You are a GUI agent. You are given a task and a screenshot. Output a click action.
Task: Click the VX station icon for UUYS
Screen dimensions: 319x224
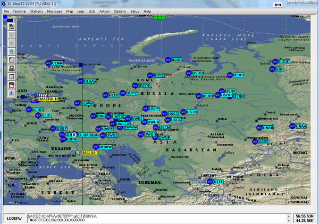click(150, 75)
